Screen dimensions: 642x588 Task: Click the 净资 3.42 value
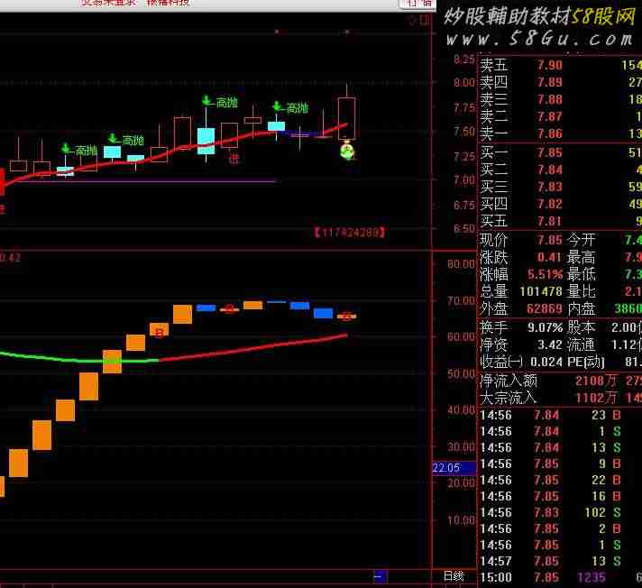(550, 345)
